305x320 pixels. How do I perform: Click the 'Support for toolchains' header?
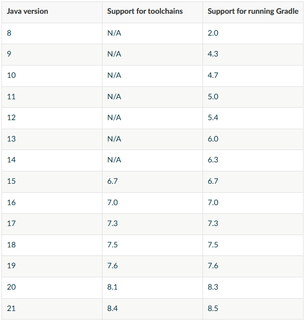click(145, 11)
